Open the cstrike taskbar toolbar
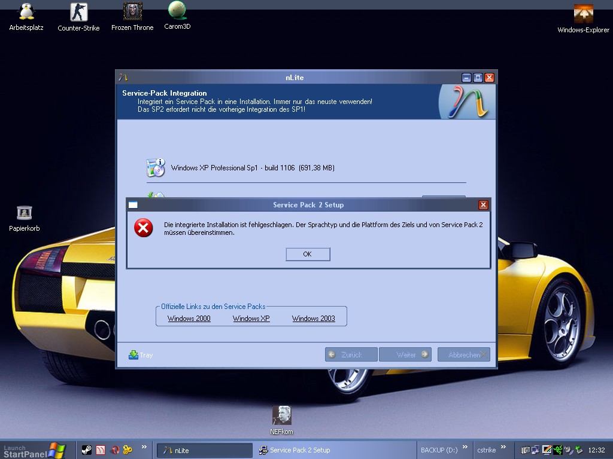 (x=486, y=450)
